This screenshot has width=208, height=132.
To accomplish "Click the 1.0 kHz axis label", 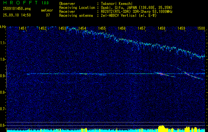I will point(2,59).
